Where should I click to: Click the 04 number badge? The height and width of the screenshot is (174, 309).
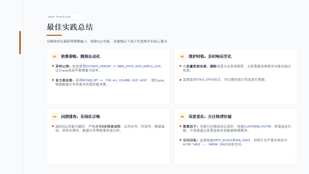(x=182, y=116)
